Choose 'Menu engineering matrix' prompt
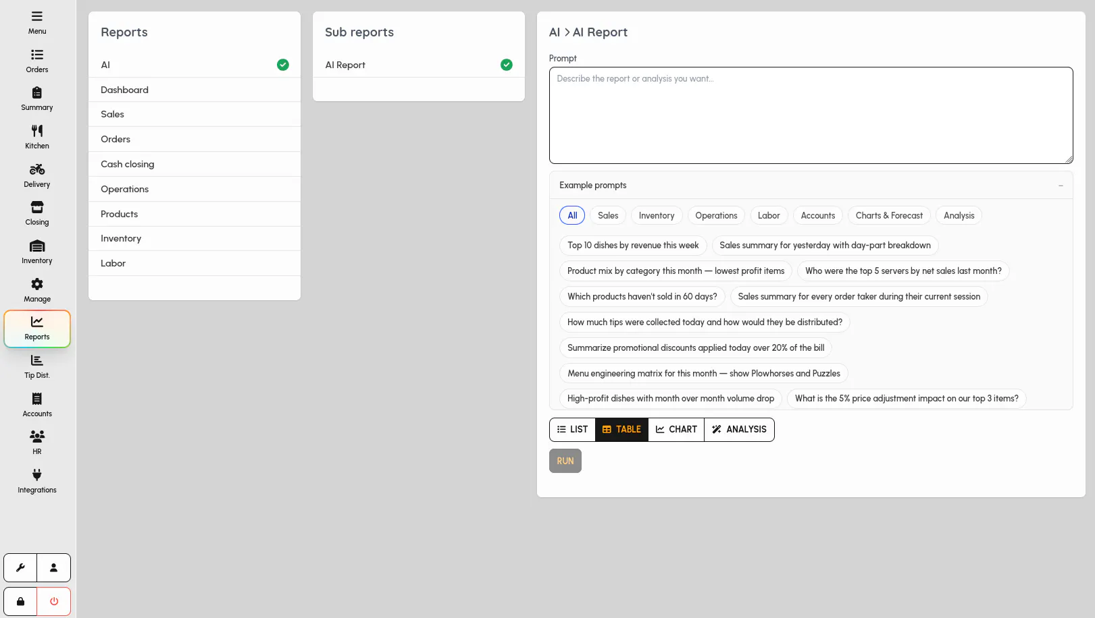 [x=703, y=373]
